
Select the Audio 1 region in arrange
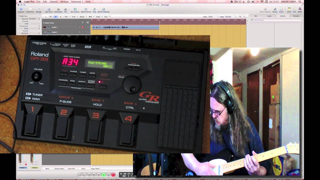pyautogui.click(x=125, y=27)
